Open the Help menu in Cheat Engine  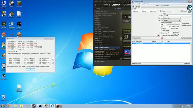tap(148, 4)
